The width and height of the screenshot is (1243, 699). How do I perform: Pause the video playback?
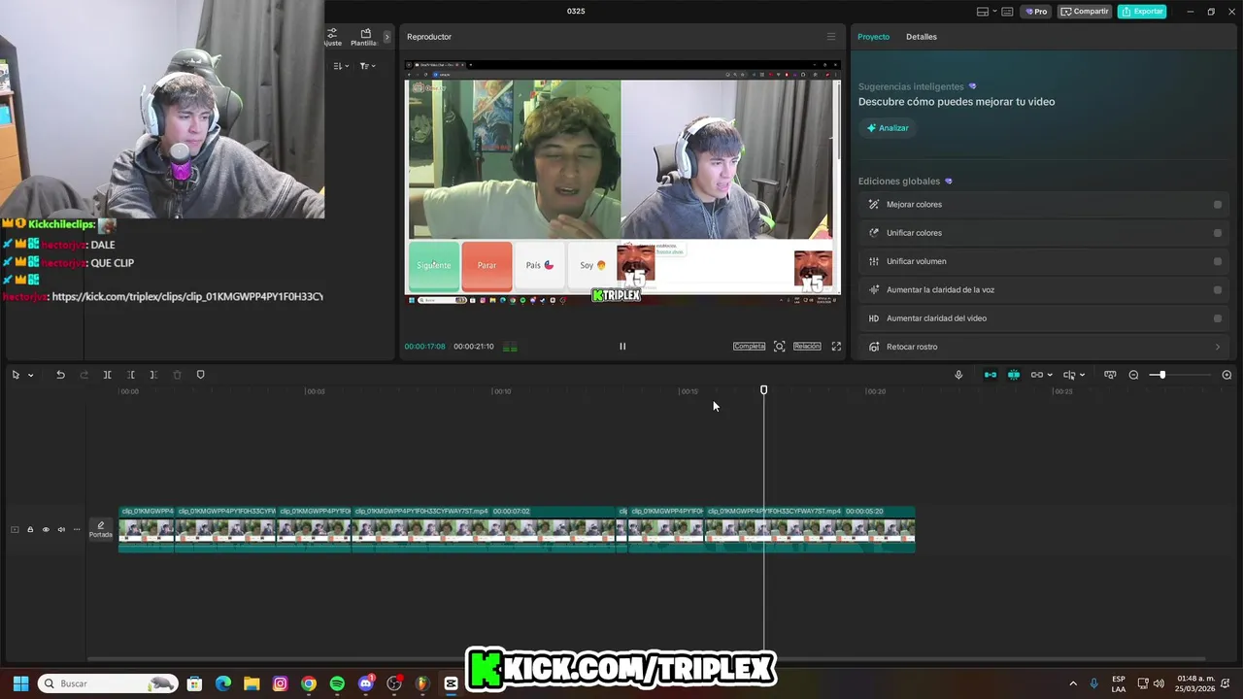pyautogui.click(x=622, y=347)
